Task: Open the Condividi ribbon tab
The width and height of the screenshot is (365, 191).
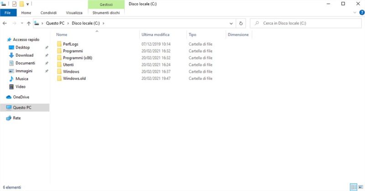Action: (48, 13)
